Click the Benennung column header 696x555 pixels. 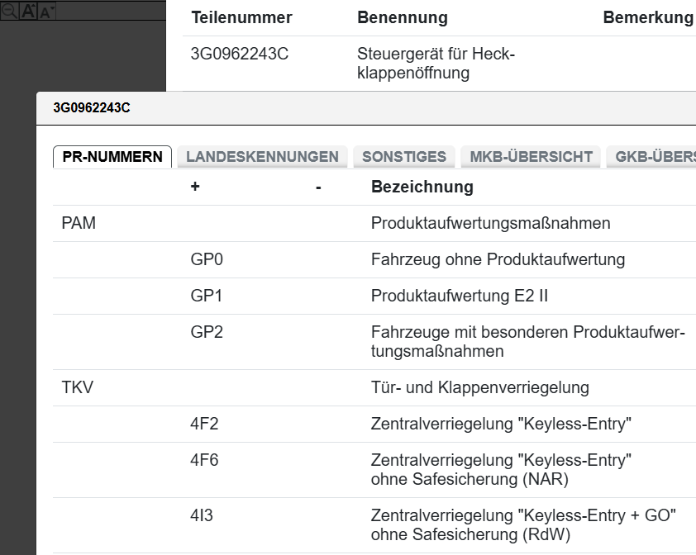pos(402,17)
